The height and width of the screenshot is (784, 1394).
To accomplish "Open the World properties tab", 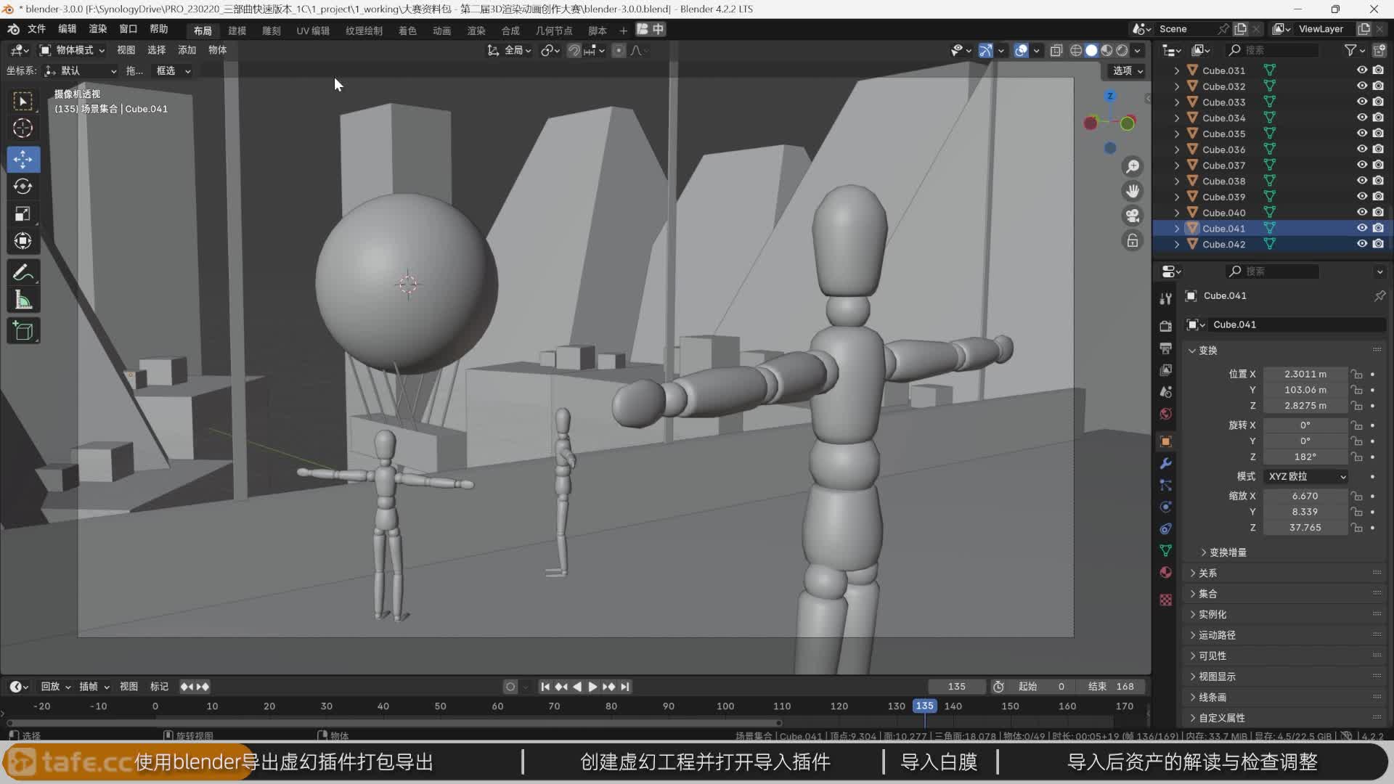I will coord(1165,413).
